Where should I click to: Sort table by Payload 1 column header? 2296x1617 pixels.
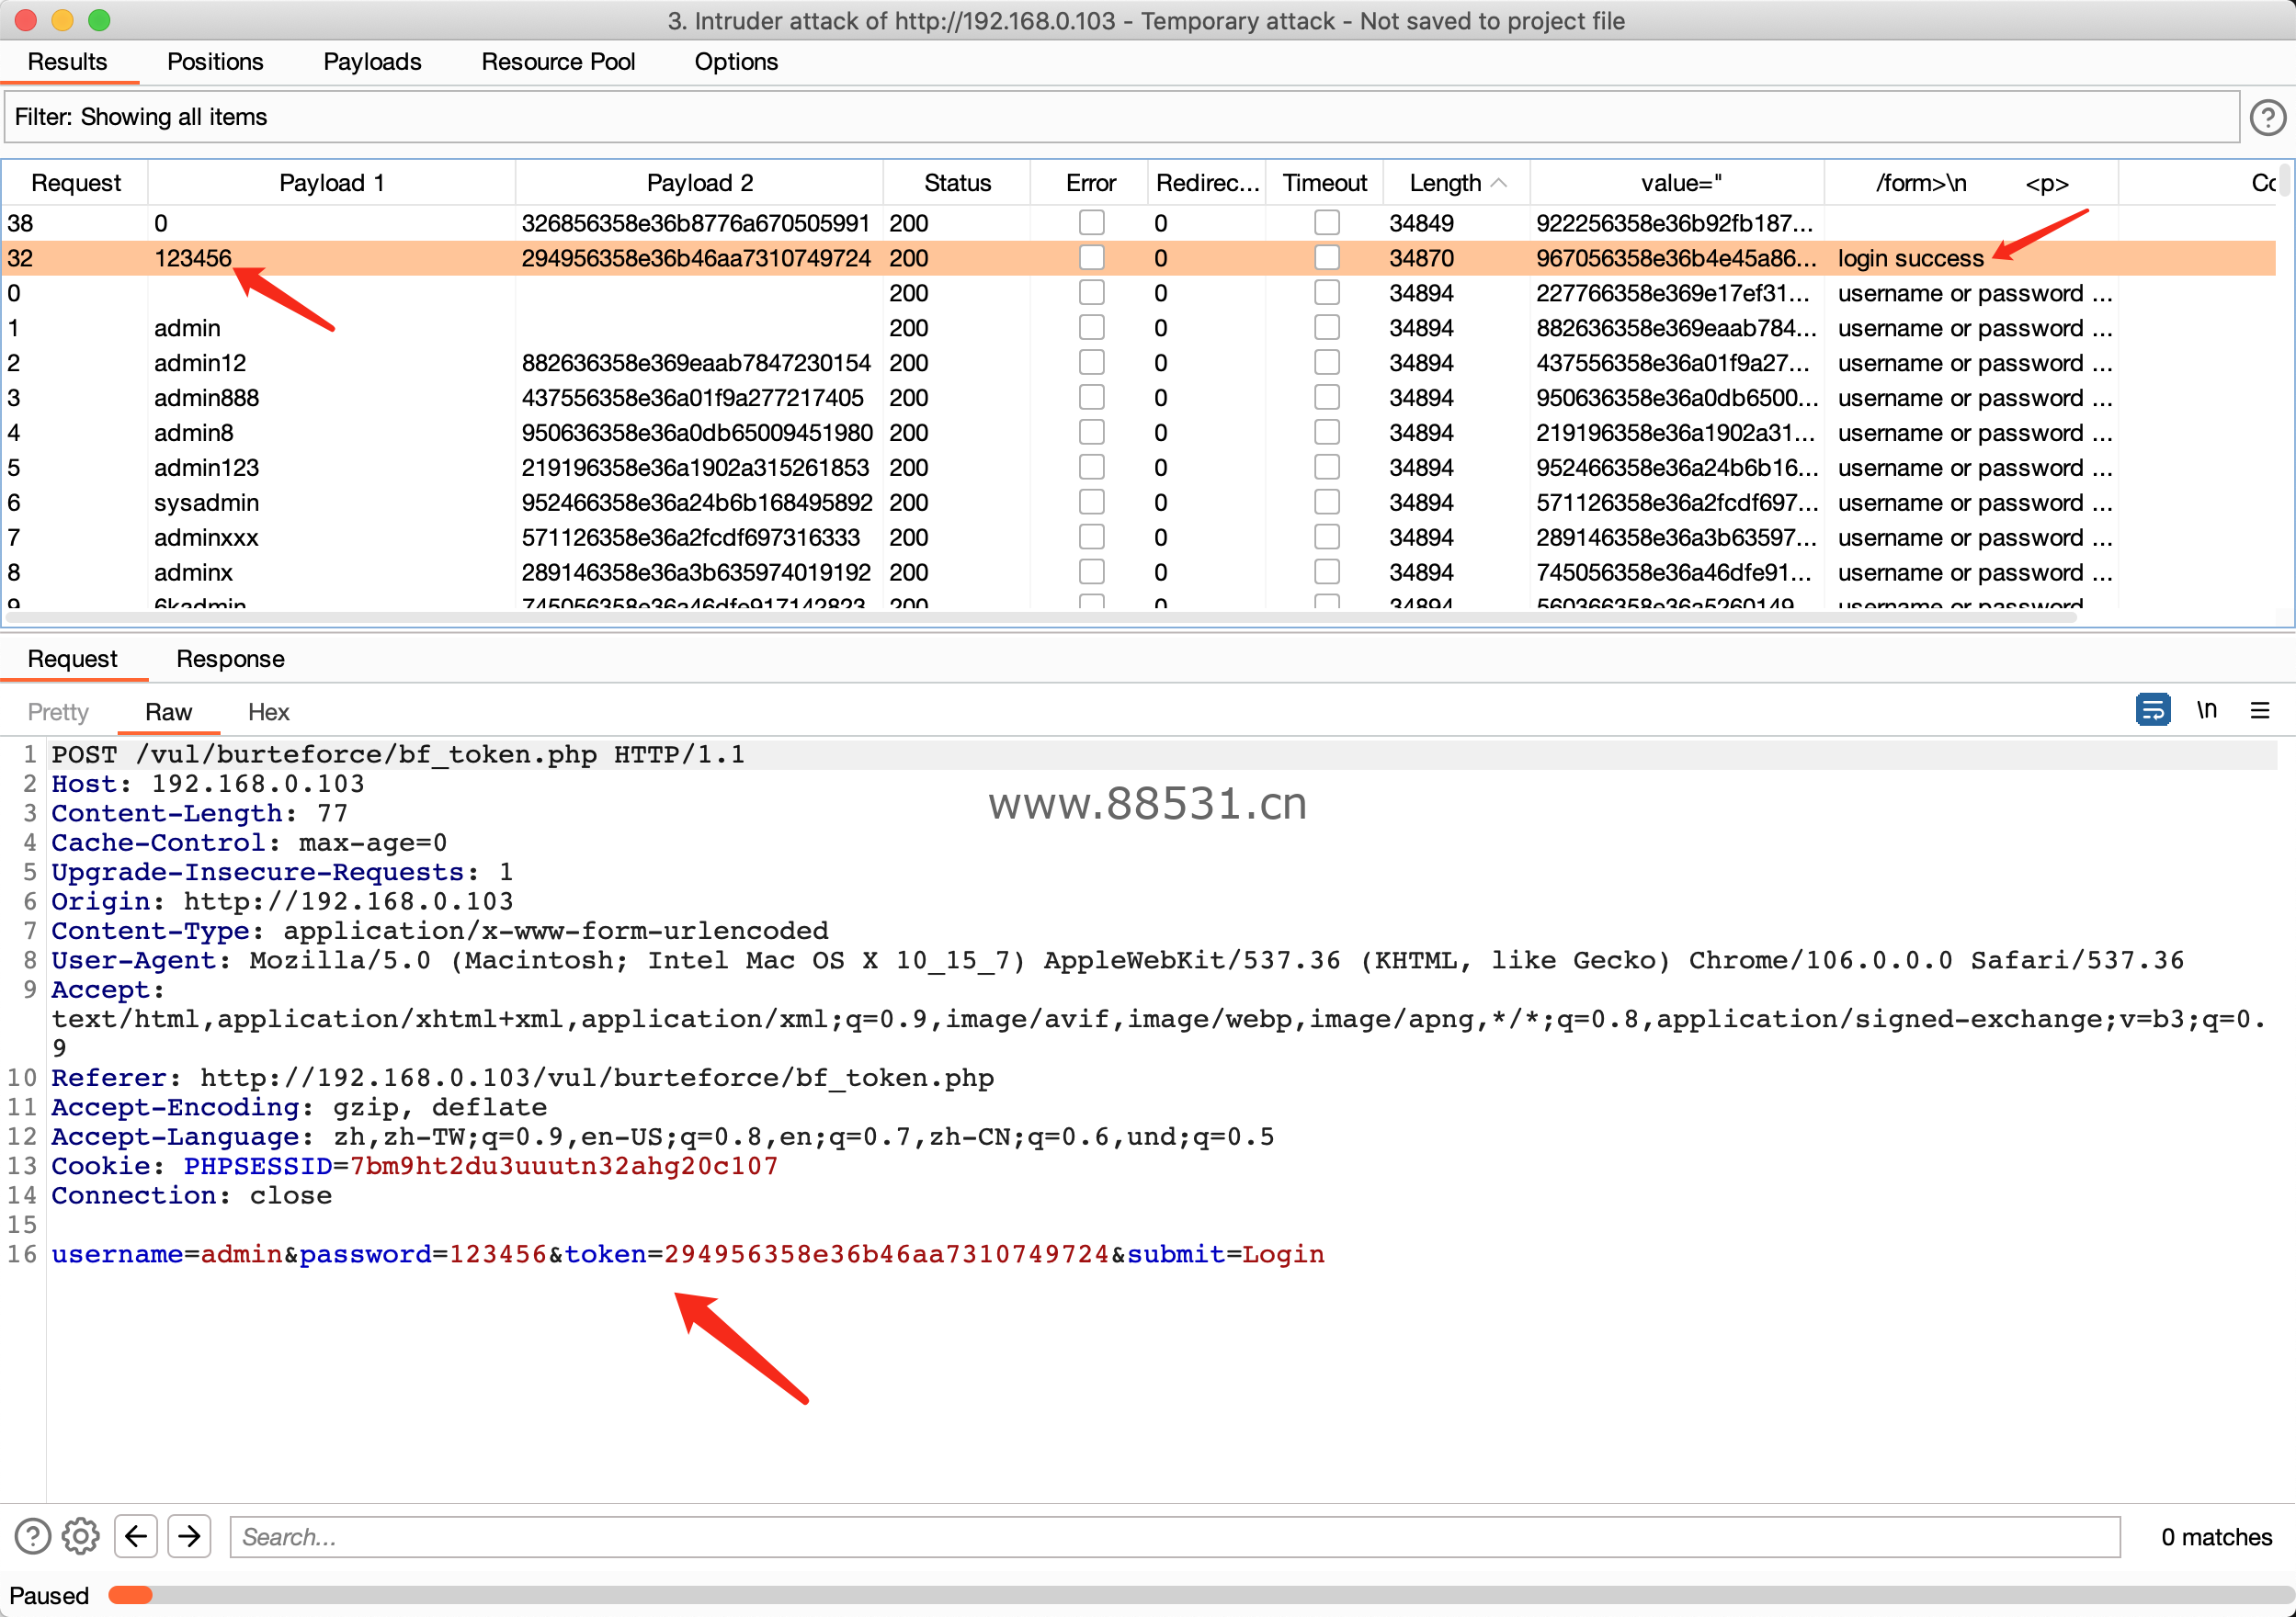(331, 183)
